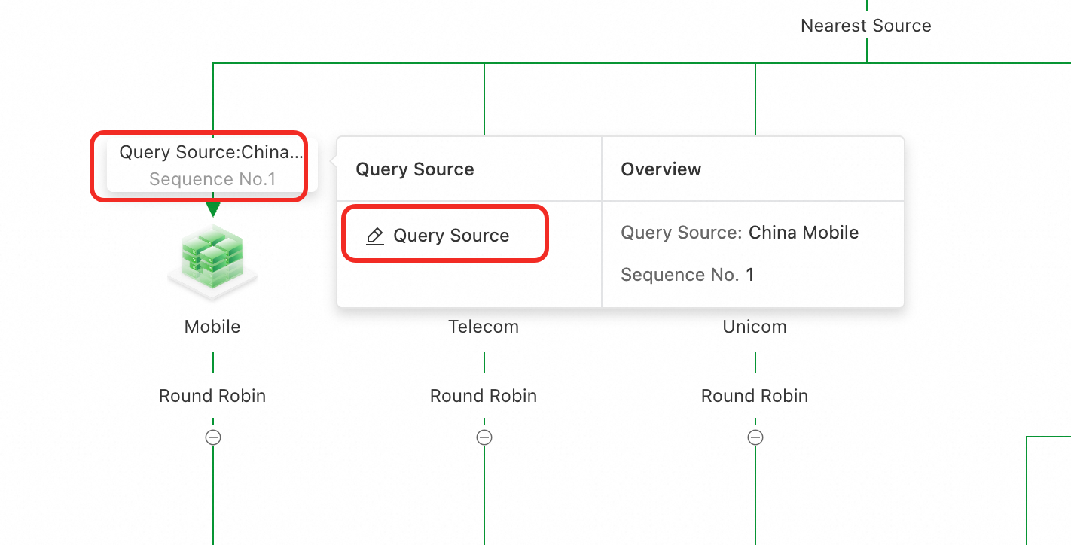Click the China Mobile value in Overview
This screenshot has height=545, width=1071.
[804, 233]
